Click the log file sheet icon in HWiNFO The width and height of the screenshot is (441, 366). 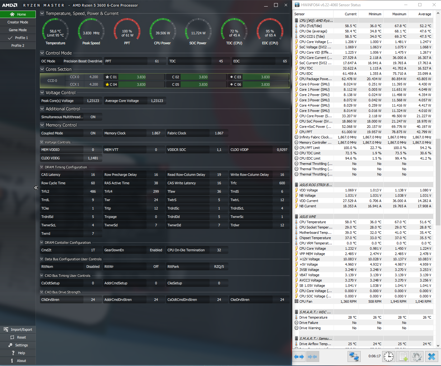(x=403, y=356)
